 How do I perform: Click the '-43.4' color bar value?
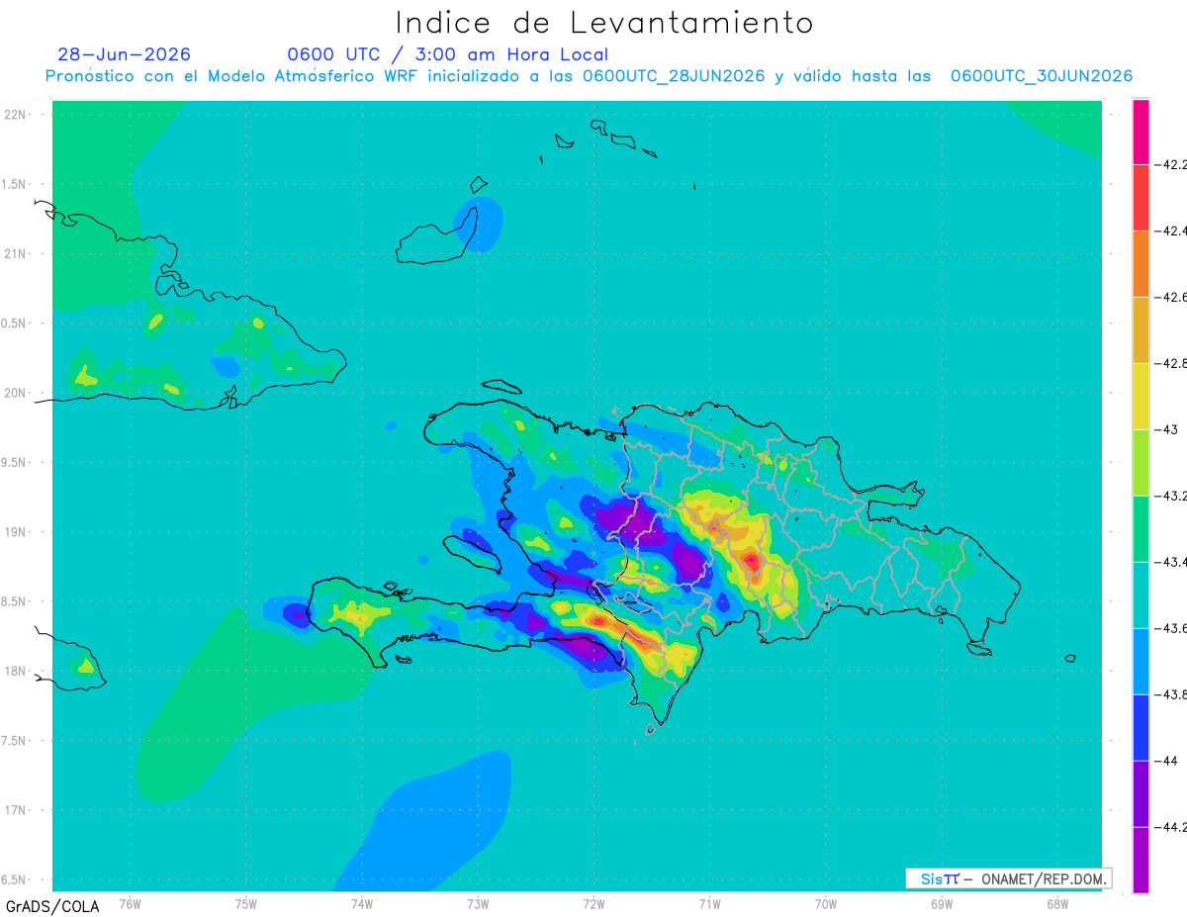click(1170, 562)
